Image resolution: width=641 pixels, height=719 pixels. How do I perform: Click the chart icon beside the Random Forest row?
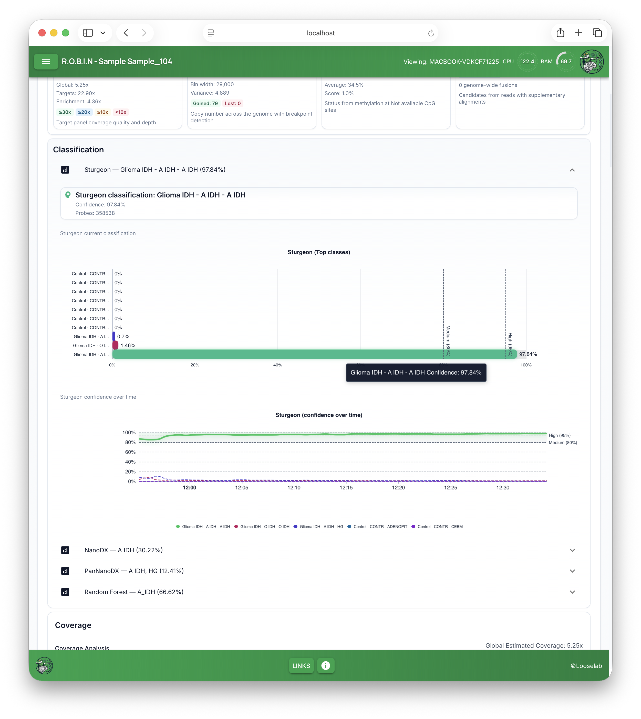pos(65,592)
